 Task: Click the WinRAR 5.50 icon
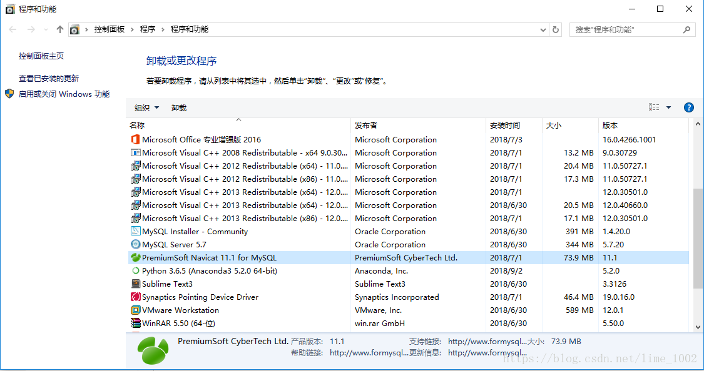(135, 324)
